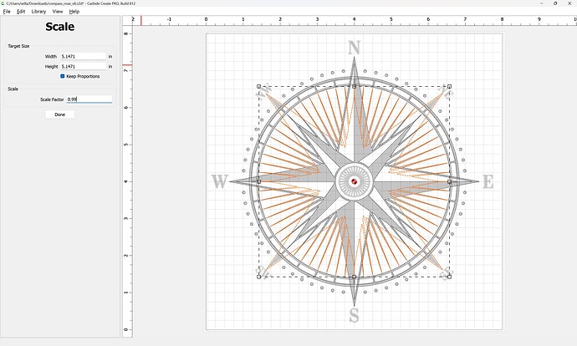Image resolution: width=577 pixels, height=346 pixels.
Task: Click the top-center selection handle
Action: pyautogui.click(x=355, y=86)
